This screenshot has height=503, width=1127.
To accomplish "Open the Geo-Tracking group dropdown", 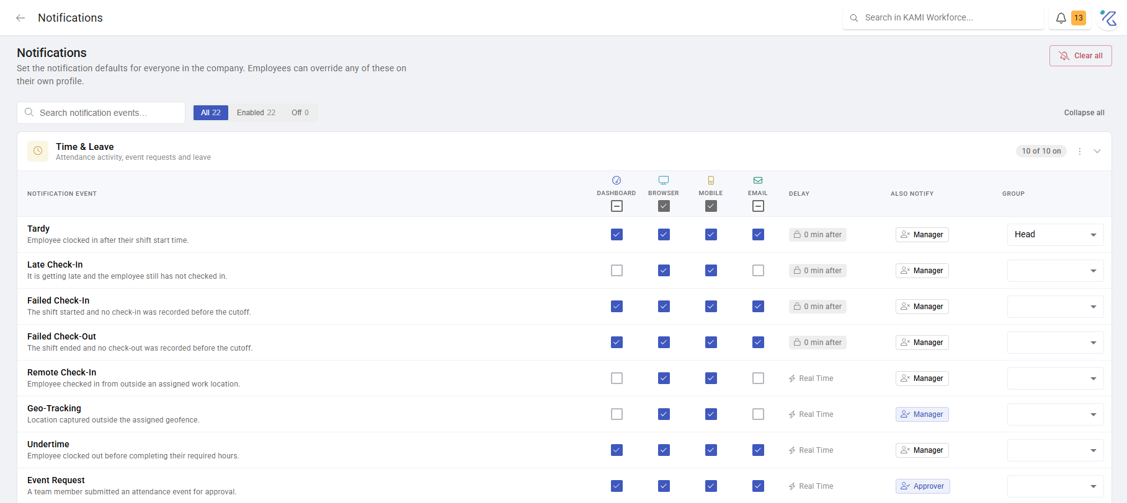I will (x=1056, y=414).
